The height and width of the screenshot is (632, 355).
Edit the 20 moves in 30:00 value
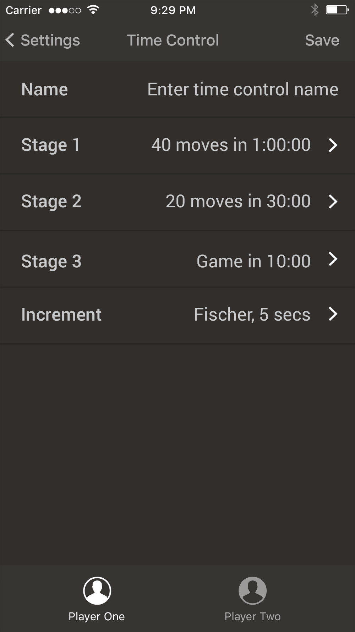point(238,202)
